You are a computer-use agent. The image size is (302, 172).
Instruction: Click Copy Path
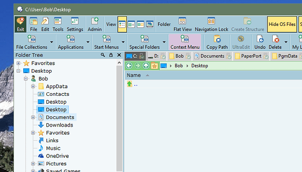pyautogui.click(x=217, y=42)
